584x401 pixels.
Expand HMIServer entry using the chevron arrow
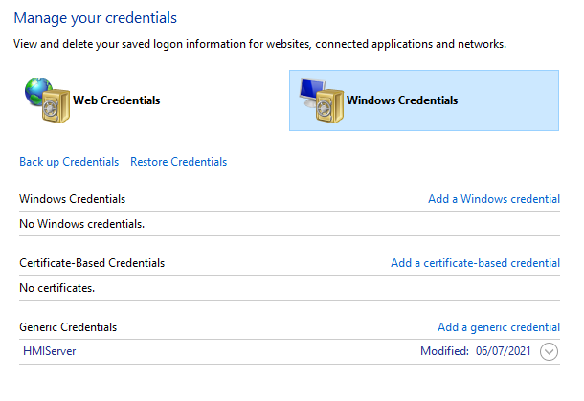pos(549,351)
